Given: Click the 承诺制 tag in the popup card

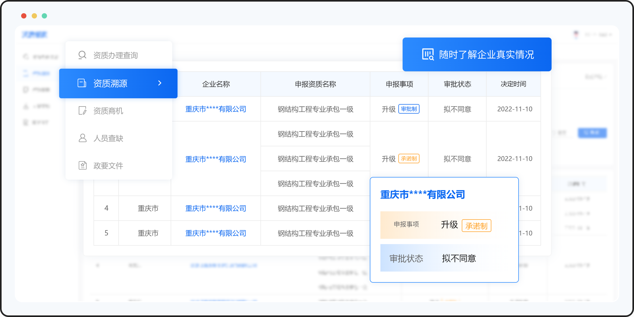Looking at the screenshot, I should (x=476, y=226).
